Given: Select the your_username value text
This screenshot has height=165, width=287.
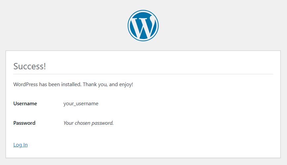Looking at the screenshot, I should point(81,104).
